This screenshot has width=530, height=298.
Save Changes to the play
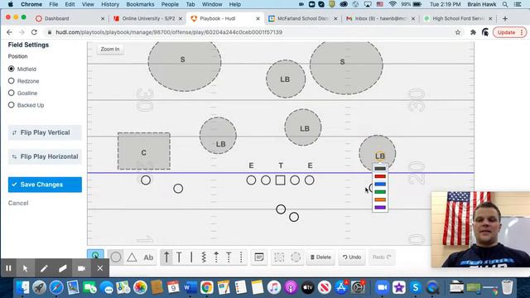[x=45, y=185]
